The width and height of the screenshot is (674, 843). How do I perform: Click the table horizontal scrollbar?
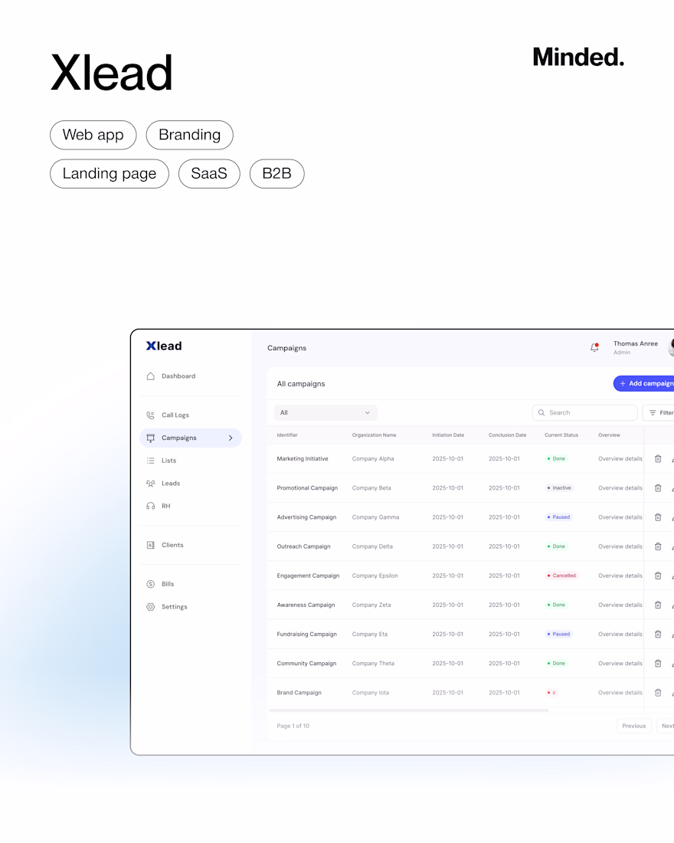[408, 710]
